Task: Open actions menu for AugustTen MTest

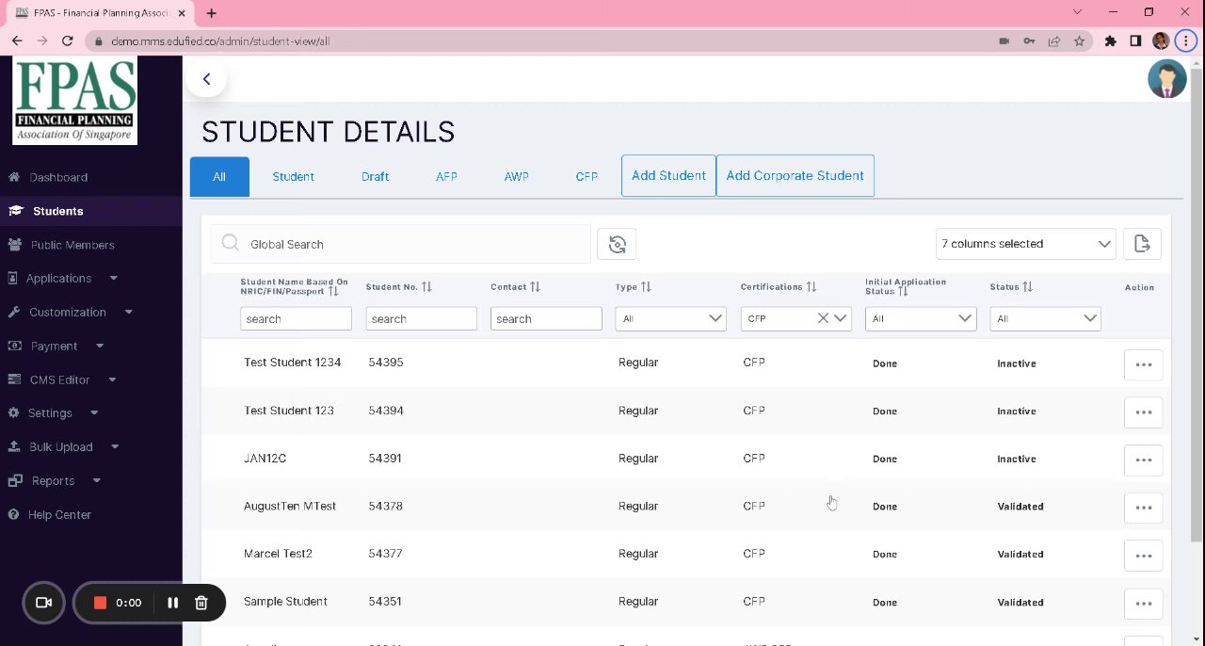Action: click(x=1144, y=508)
